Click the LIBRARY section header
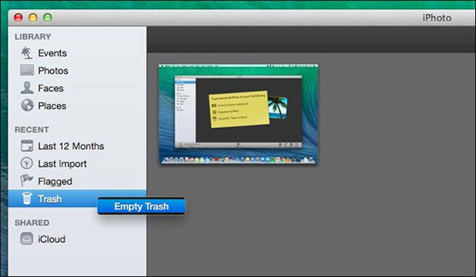The image size is (476, 277). pyautogui.click(x=33, y=37)
